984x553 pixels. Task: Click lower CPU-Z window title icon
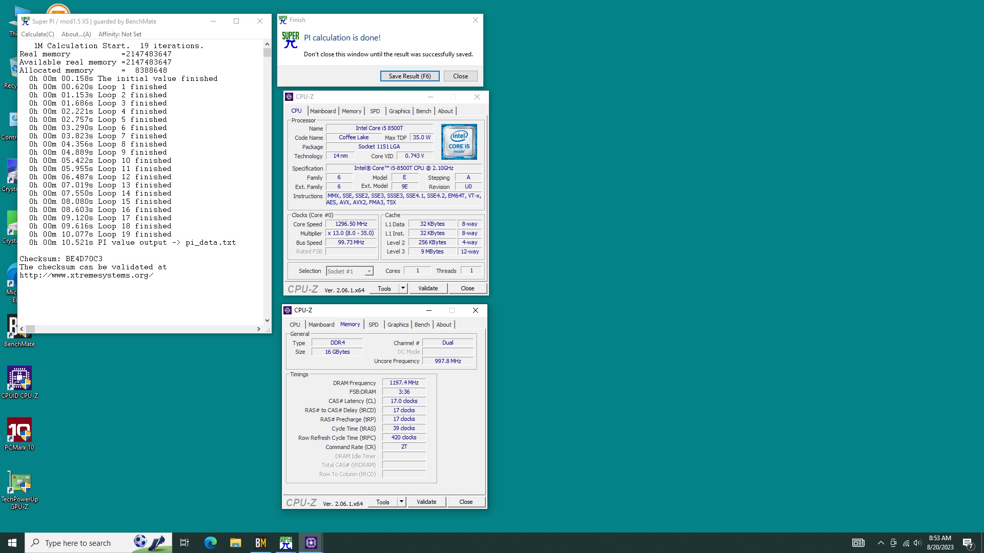pyautogui.click(x=288, y=310)
